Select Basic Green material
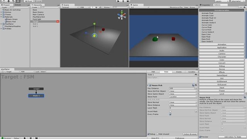247x139 pixels. coord(11,19)
